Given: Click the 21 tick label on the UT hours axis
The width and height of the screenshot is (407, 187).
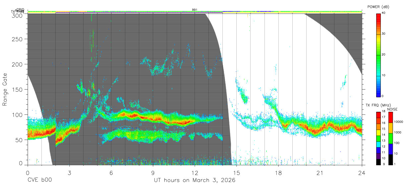Looking at the screenshot, I should (x=320, y=173).
